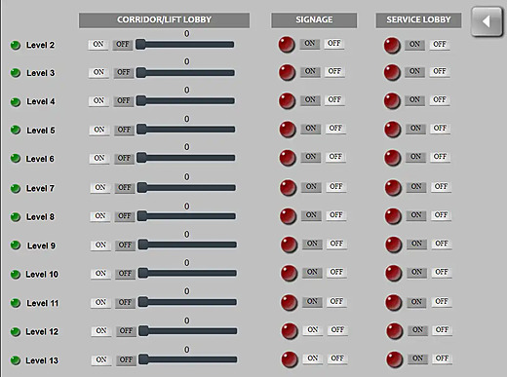Turn OFF Level 6 corridor lighting
Screen dimensions: 507x377
click(x=124, y=158)
